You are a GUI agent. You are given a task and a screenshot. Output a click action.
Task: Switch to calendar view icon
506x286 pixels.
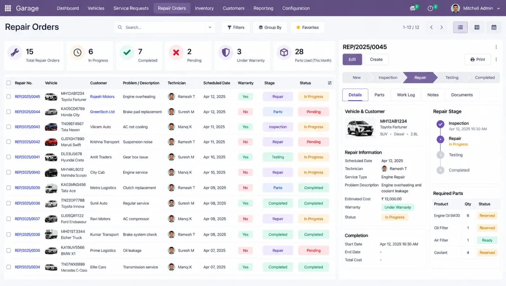coord(494,27)
